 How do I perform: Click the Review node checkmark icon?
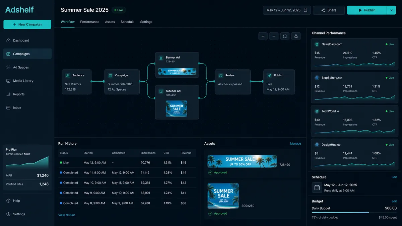pos(220,76)
